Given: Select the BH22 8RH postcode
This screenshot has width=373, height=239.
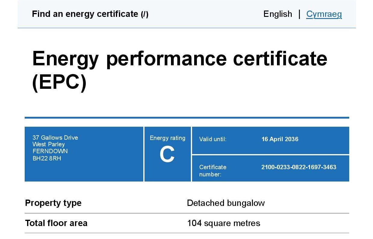Looking at the screenshot, I should tap(47, 158).
